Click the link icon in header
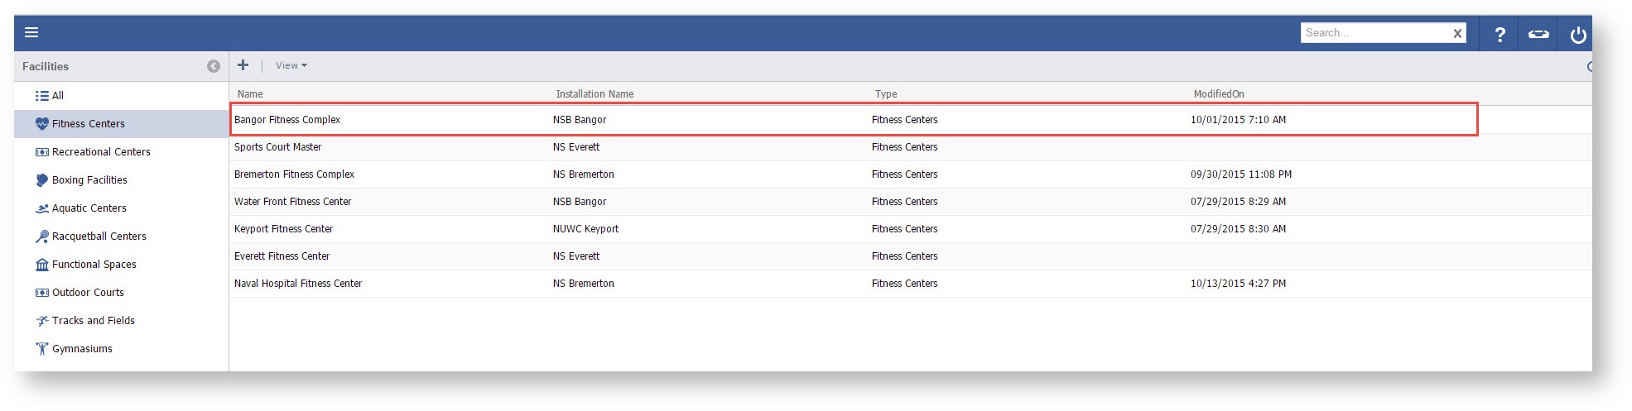 [x=1538, y=34]
